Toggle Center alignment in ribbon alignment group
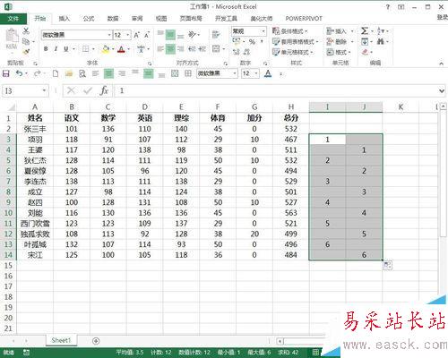 pos(170,48)
